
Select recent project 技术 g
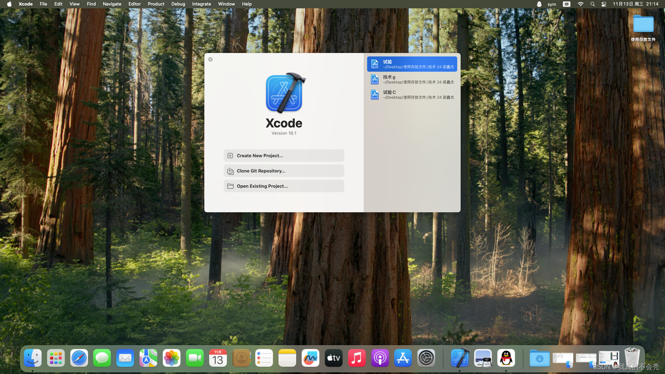click(412, 79)
